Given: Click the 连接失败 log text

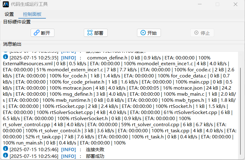Looking at the screenshot, I should tap(95, 150).
